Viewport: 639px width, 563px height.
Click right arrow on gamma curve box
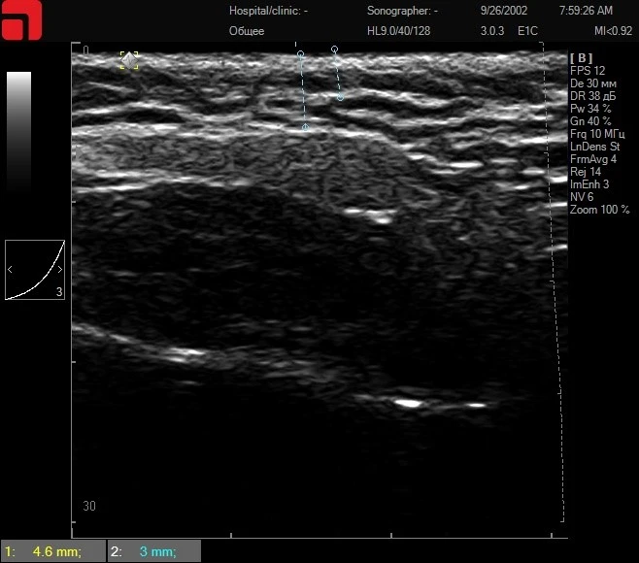point(60,269)
